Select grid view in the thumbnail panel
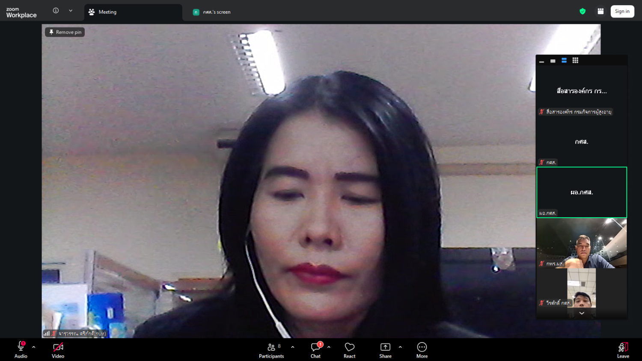This screenshot has height=361, width=642. tap(575, 61)
